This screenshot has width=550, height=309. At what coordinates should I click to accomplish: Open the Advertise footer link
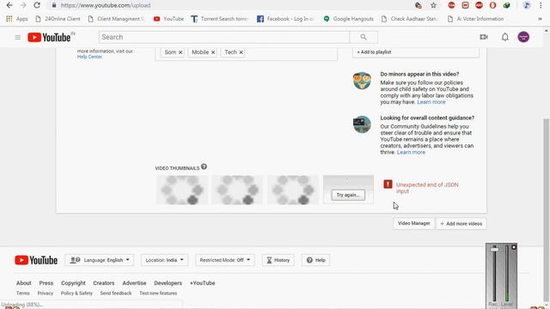point(134,283)
